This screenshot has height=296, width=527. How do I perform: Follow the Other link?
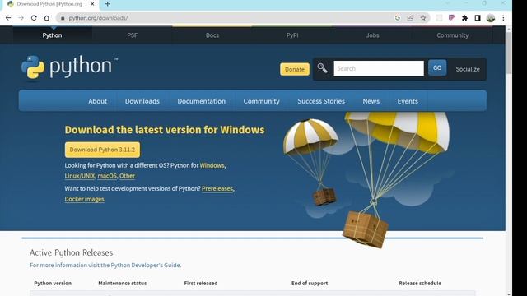click(127, 176)
